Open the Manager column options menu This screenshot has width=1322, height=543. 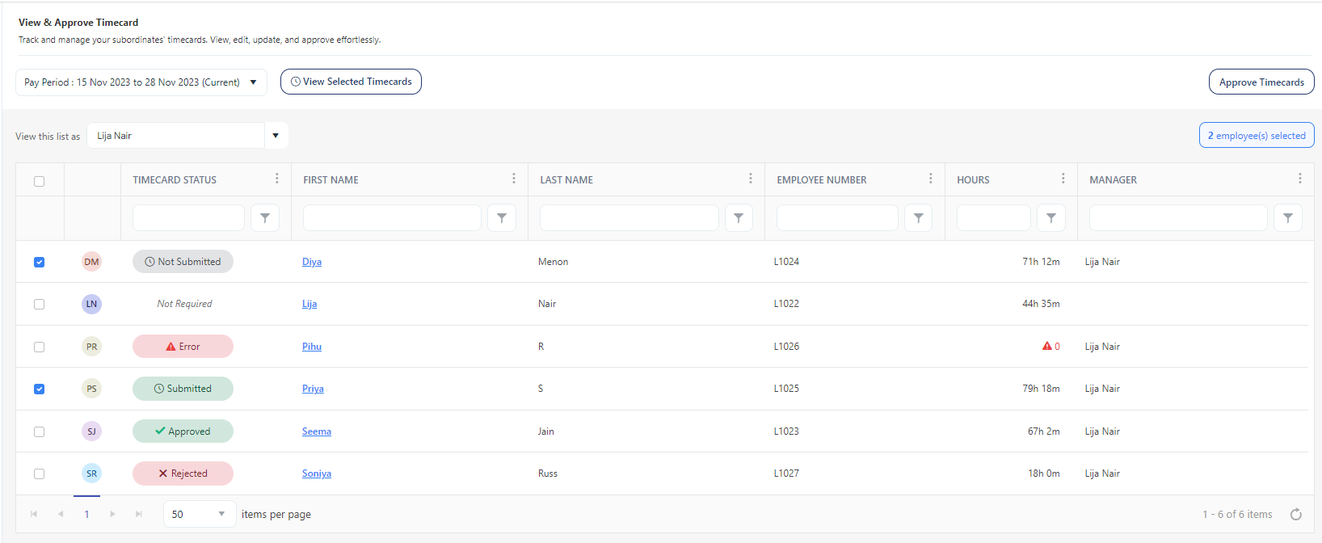click(1299, 179)
